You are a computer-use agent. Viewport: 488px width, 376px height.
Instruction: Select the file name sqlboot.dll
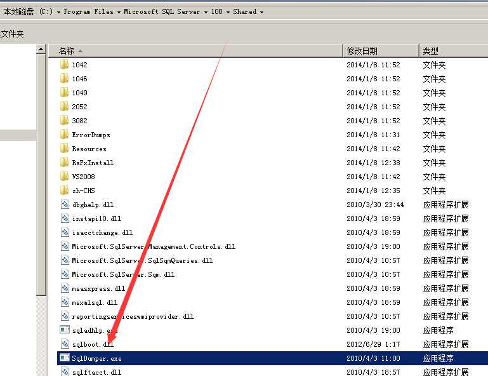tap(93, 344)
